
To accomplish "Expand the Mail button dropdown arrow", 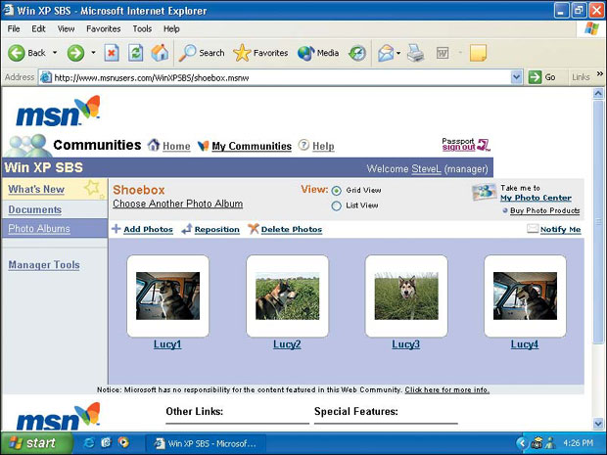I will click(x=397, y=53).
